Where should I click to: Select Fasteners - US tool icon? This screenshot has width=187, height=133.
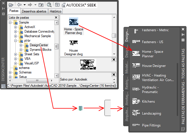[x=136, y=42]
